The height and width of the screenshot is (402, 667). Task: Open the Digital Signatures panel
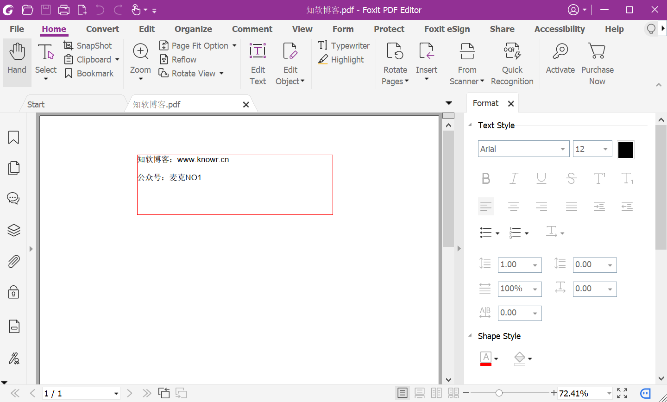coord(13,358)
